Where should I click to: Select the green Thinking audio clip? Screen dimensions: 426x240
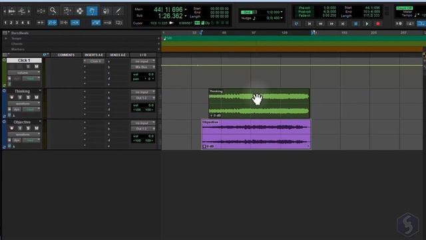[x=259, y=103]
